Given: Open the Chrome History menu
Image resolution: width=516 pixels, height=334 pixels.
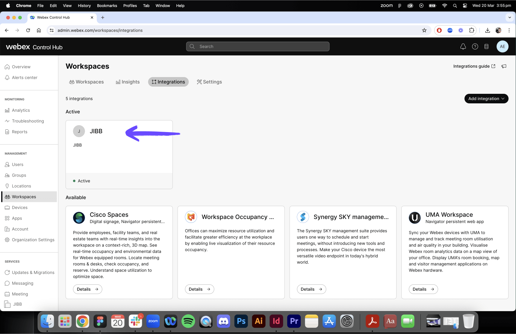Looking at the screenshot, I should [x=84, y=6].
